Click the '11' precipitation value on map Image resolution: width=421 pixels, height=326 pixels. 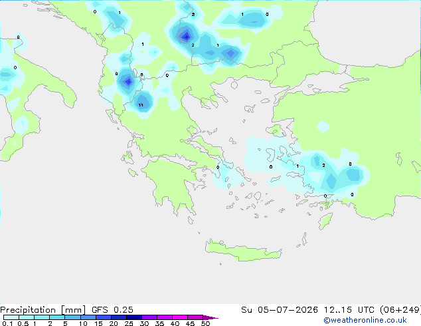pos(141,105)
